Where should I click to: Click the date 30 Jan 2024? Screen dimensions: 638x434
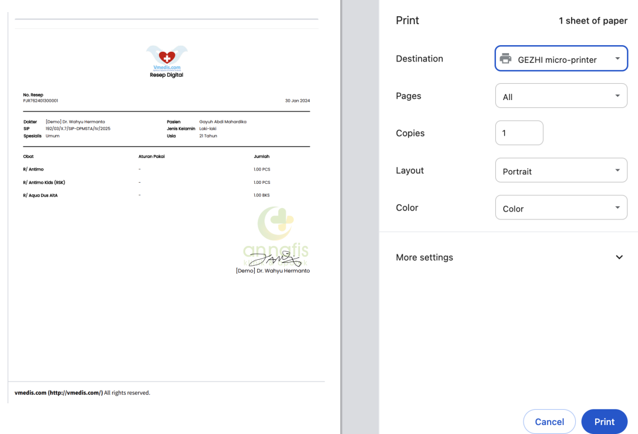click(x=297, y=101)
